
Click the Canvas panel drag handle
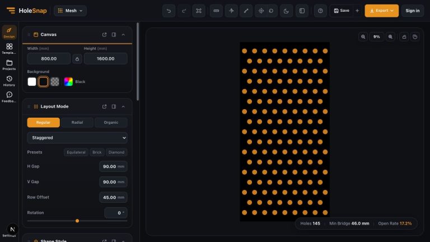[29, 35]
